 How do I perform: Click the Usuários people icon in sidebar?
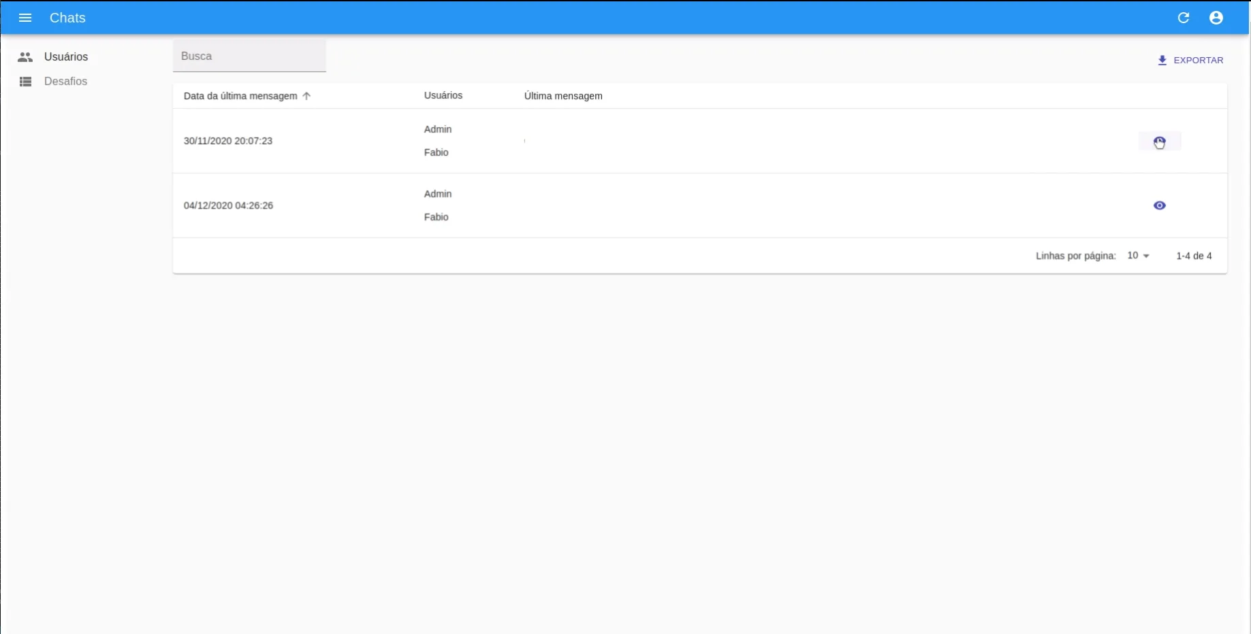click(x=25, y=57)
